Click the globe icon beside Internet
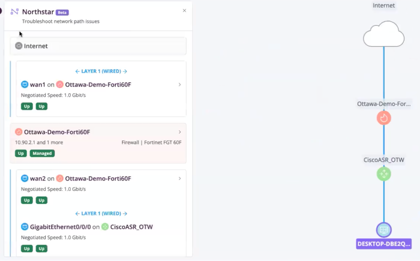The height and width of the screenshot is (261, 420). tap(18, 46)
